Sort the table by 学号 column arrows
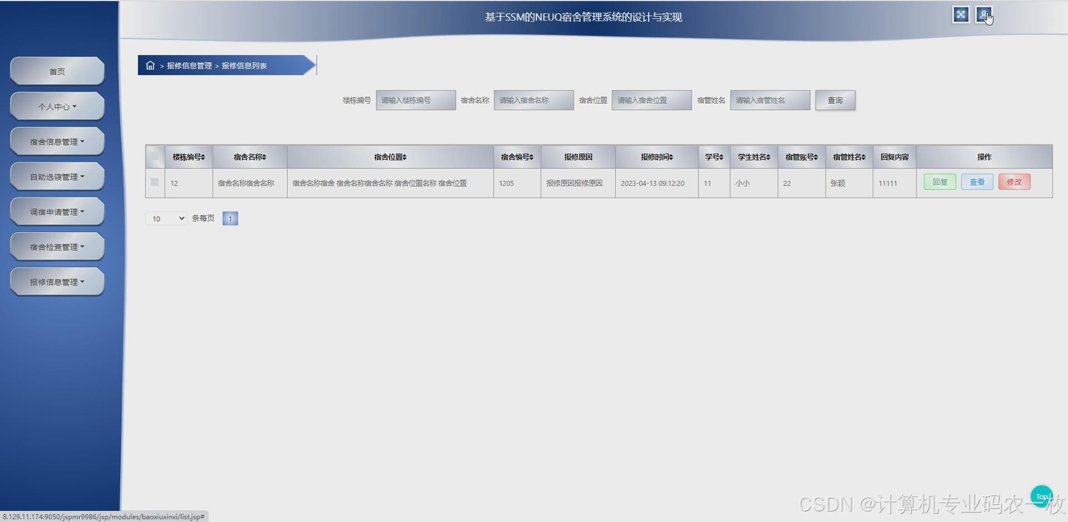Screen dimensions: 1068x522 point(720,157)
